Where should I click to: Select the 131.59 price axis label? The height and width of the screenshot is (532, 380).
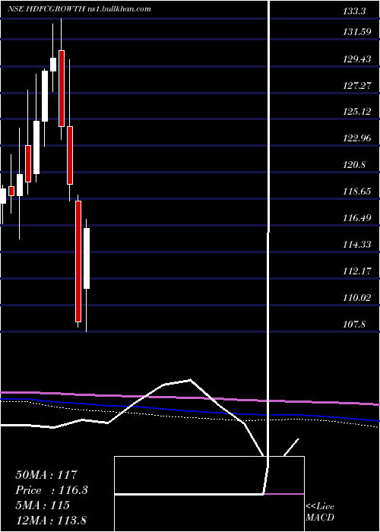pyautogui.click(x=356, y=33)
